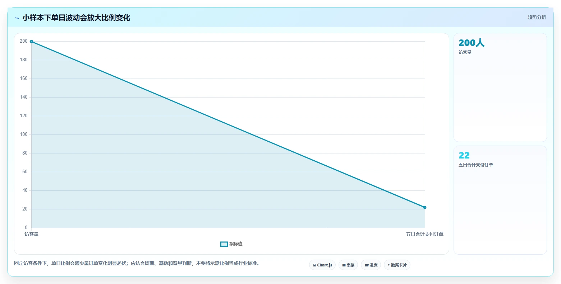The width and height of the screenshot is (561, 284).
Task: Click the 五日合计支付订单 card caption
Action: [x=476, y=165]
